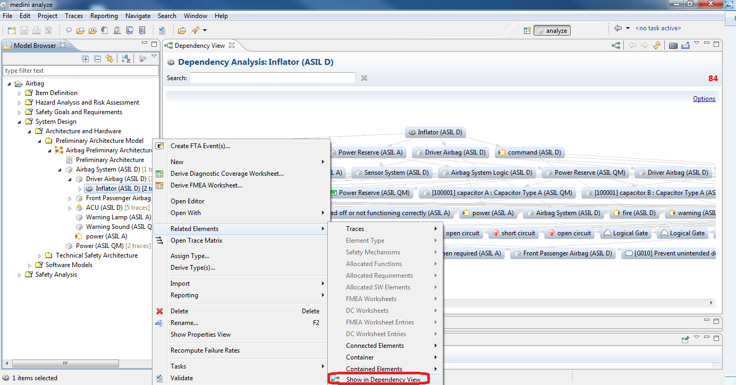Refresh the Dependency View with yellow arrows icon
Screen dimensions: 736x385
[x=657, y=46]
